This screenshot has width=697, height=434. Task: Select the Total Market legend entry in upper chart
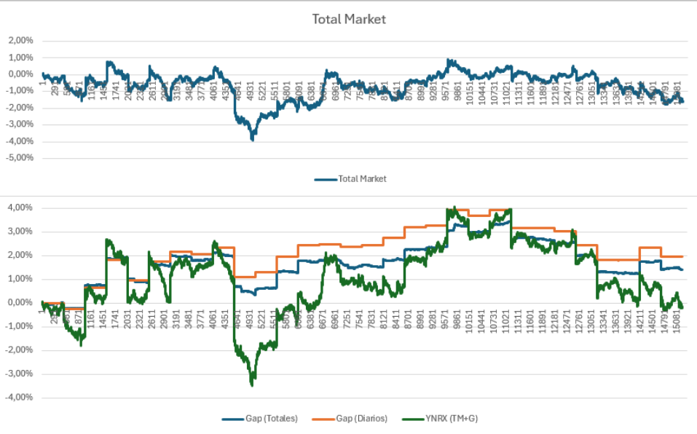(362, 178)
